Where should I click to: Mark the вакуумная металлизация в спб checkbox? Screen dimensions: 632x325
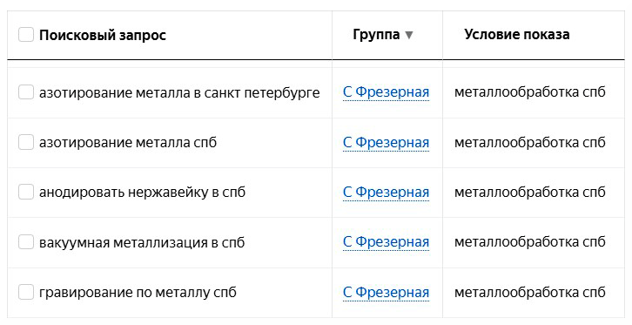coord(26,242)
